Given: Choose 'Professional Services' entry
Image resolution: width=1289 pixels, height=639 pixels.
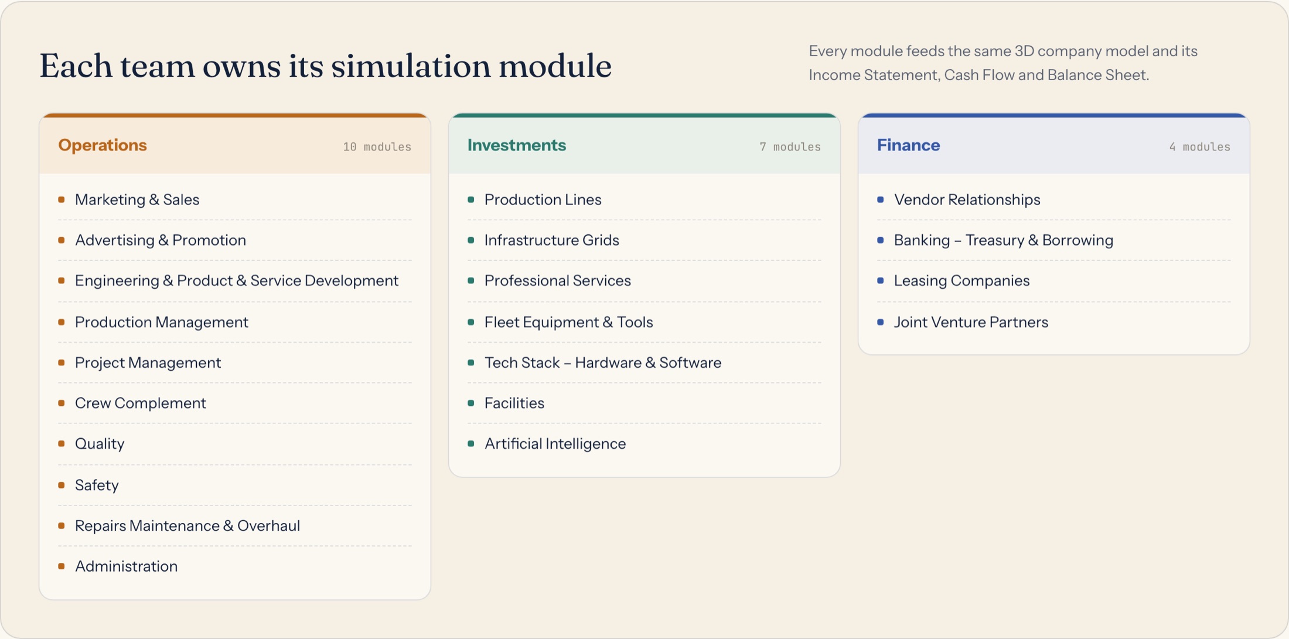Looking at the screenshot, I should click(644, 281).
